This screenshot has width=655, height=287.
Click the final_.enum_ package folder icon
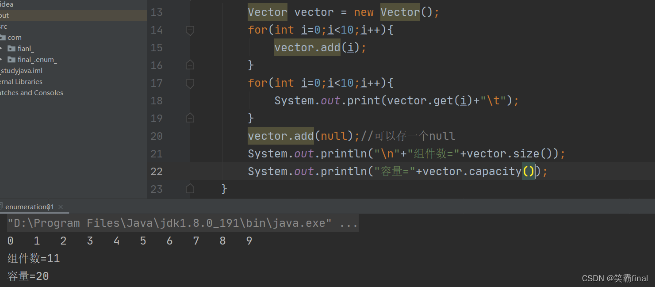pos(11,60)
